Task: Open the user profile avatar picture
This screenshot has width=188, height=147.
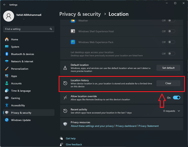Action: [8, 16]
